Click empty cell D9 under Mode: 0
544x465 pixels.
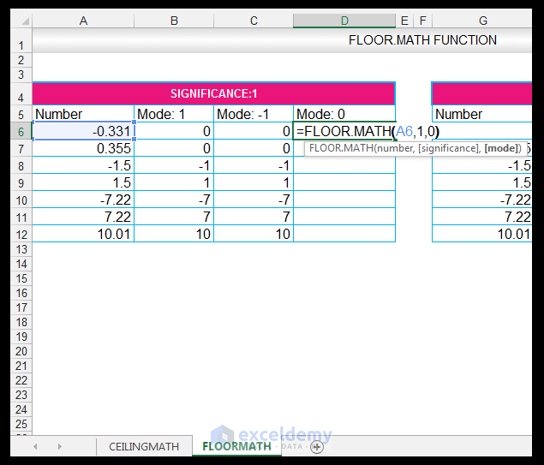(x=344, y=182)
